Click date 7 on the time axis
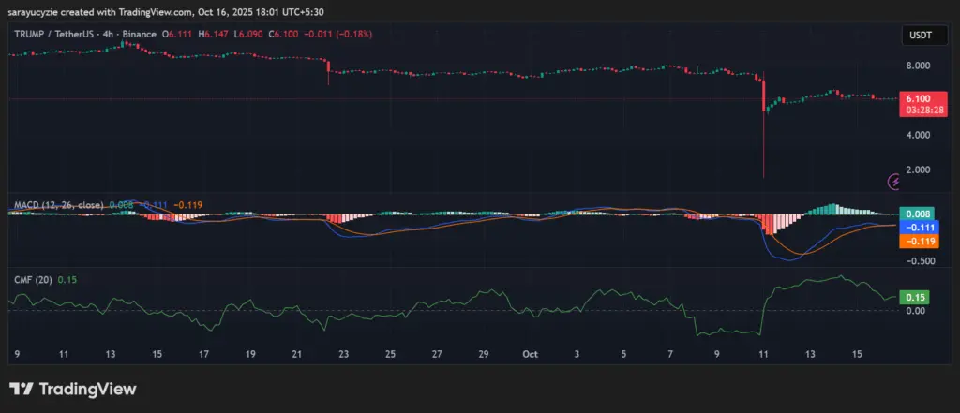 [670, 354]
